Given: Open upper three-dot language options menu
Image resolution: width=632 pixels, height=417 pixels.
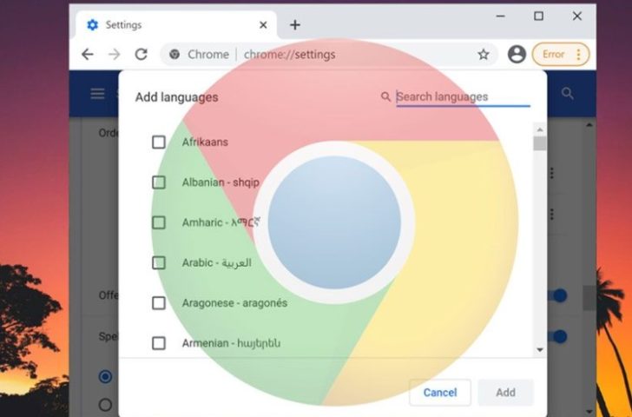Looking at the screenshot, I should [552, 174].
